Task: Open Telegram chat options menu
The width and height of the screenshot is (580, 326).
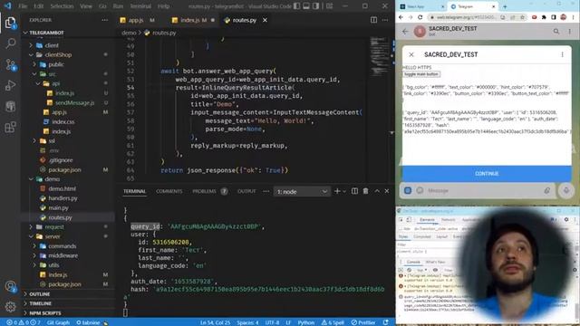Action: click(x=570, y=32)
